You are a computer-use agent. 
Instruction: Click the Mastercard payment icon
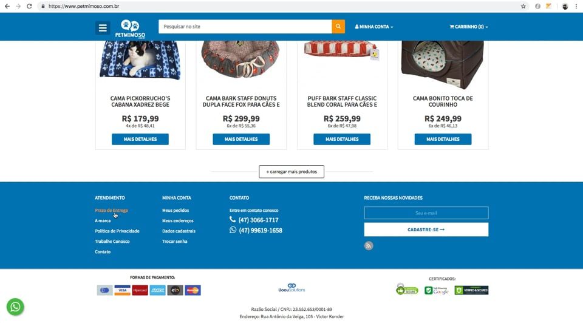193,290
